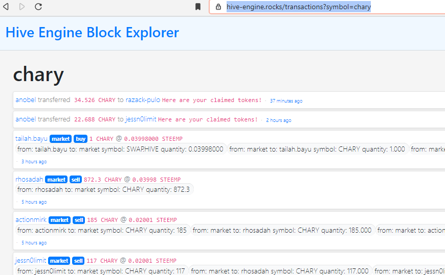Viewport: 445px width, 275px height.
Task: Click the 185 CHARY @ 0.02001 STEEMP text
Action: 132,220
